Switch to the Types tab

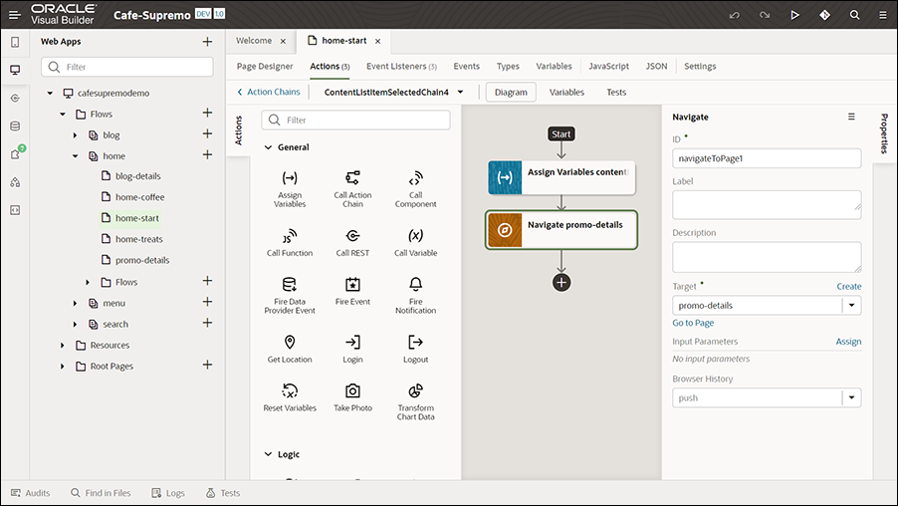508,67
